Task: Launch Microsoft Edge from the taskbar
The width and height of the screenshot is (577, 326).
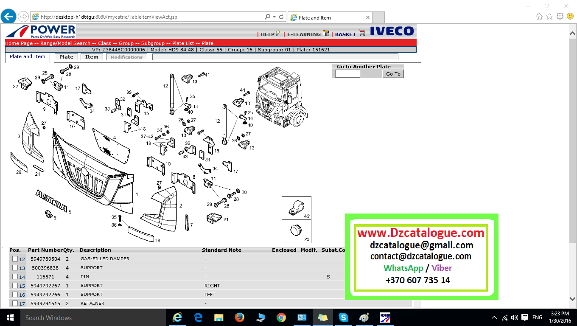Action: point(198,318)
